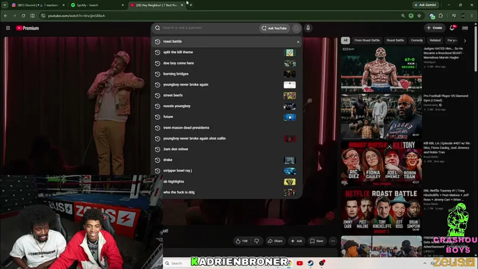Click the browser address bar URL
This screenshot has height=269, width=478.
[76, 16]
